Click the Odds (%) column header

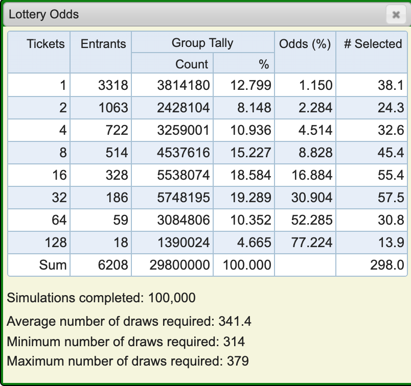(x=305, y=44)
